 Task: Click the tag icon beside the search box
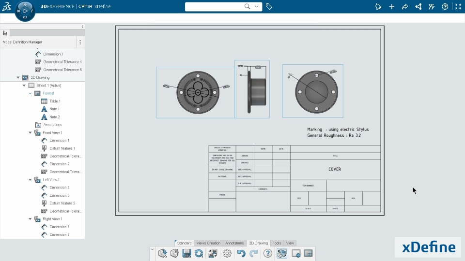click(x=269, y=6)
